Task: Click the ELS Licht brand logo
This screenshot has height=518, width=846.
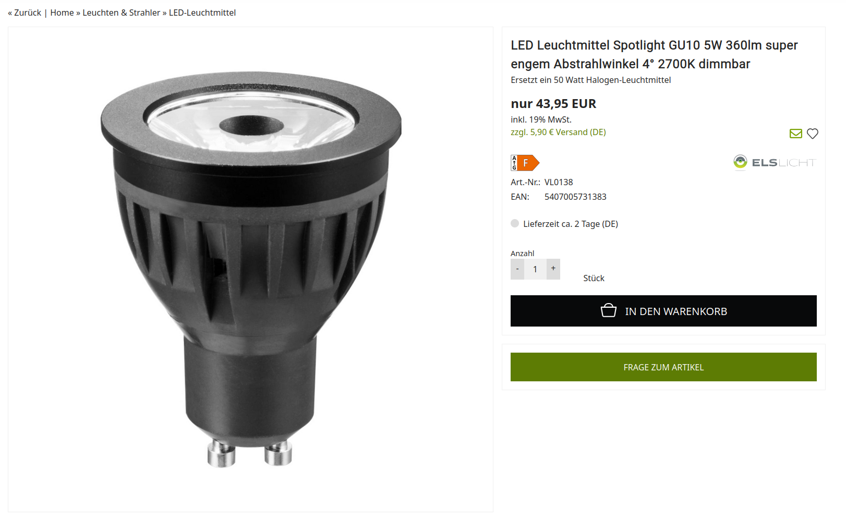Action: coord(774,162)
